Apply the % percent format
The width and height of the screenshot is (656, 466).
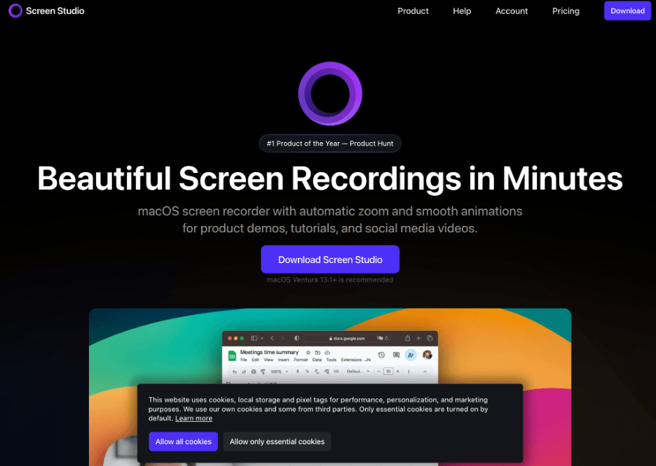coord(307,372)
